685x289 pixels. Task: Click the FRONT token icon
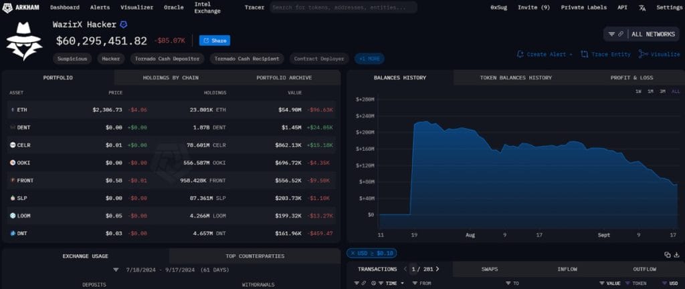[13, 180]
